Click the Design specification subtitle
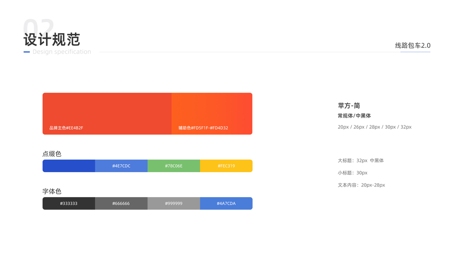The image size is (454, 255). click(62, 52)
